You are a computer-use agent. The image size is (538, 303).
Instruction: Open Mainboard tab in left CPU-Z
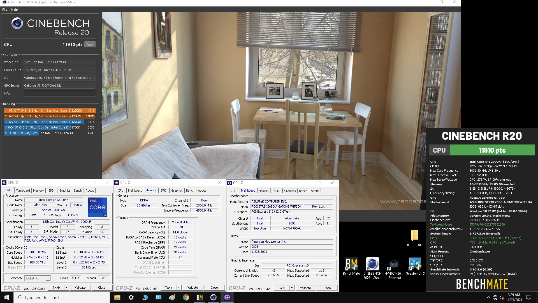(23, 190)
